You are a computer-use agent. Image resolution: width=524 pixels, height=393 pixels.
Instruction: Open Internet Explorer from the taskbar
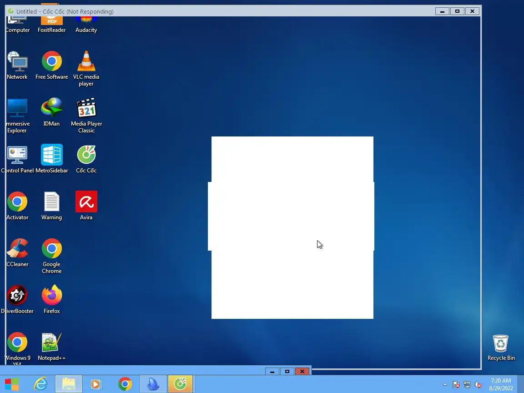point(41,384)
